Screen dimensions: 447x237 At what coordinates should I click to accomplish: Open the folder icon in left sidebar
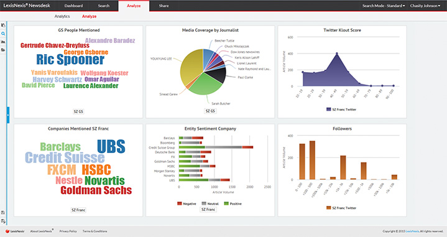coord(3,50)
